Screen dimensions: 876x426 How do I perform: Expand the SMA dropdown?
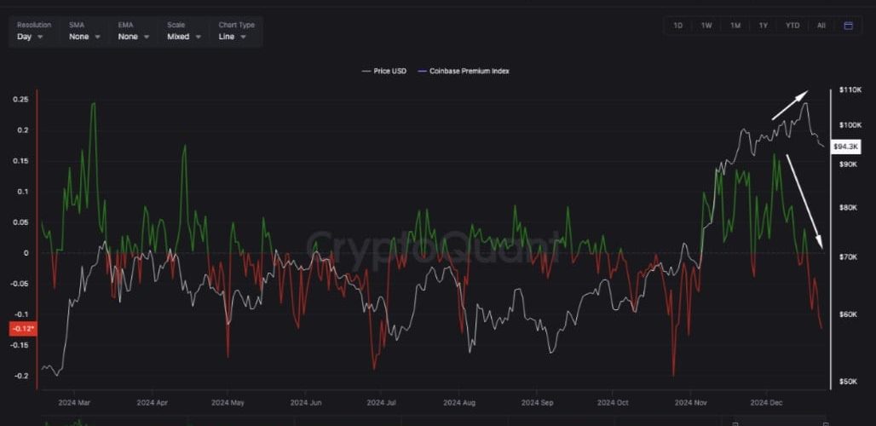[x=84, y=37]
